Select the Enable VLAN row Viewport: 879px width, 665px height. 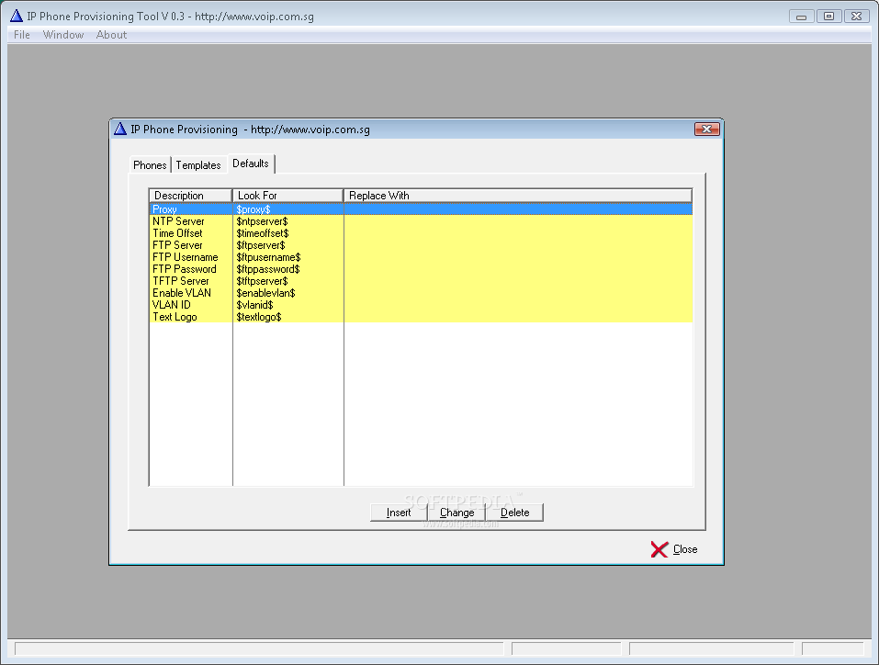(x=421, y=293)
